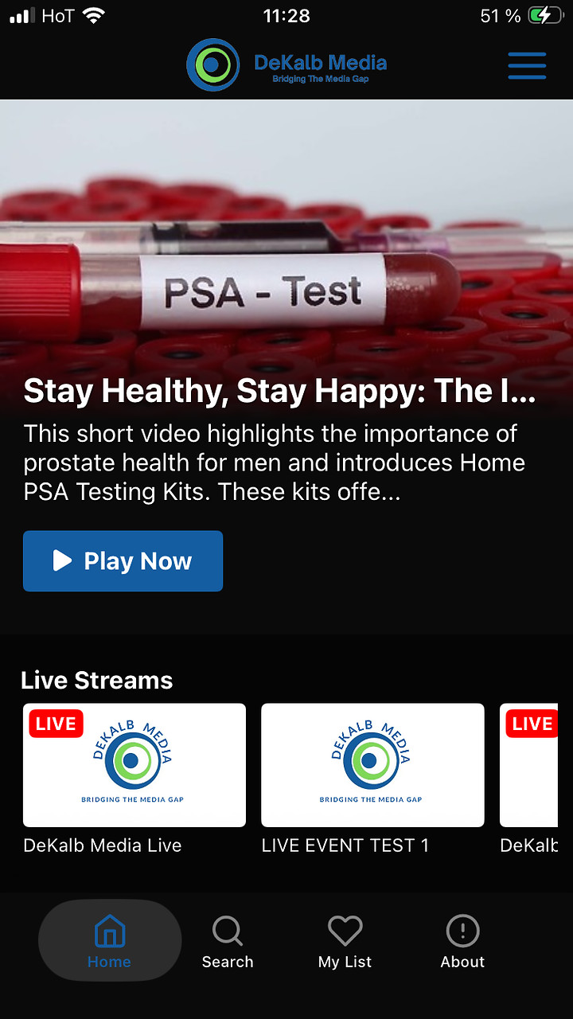573x1019 pixels.
Task: Tap the DeKalb Media header title text
Action: 321,62
